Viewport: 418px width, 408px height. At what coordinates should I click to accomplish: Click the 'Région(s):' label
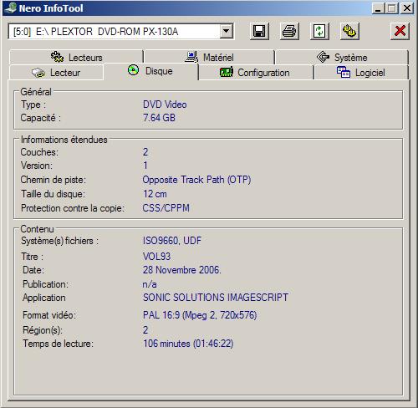(x=43, y=330)
